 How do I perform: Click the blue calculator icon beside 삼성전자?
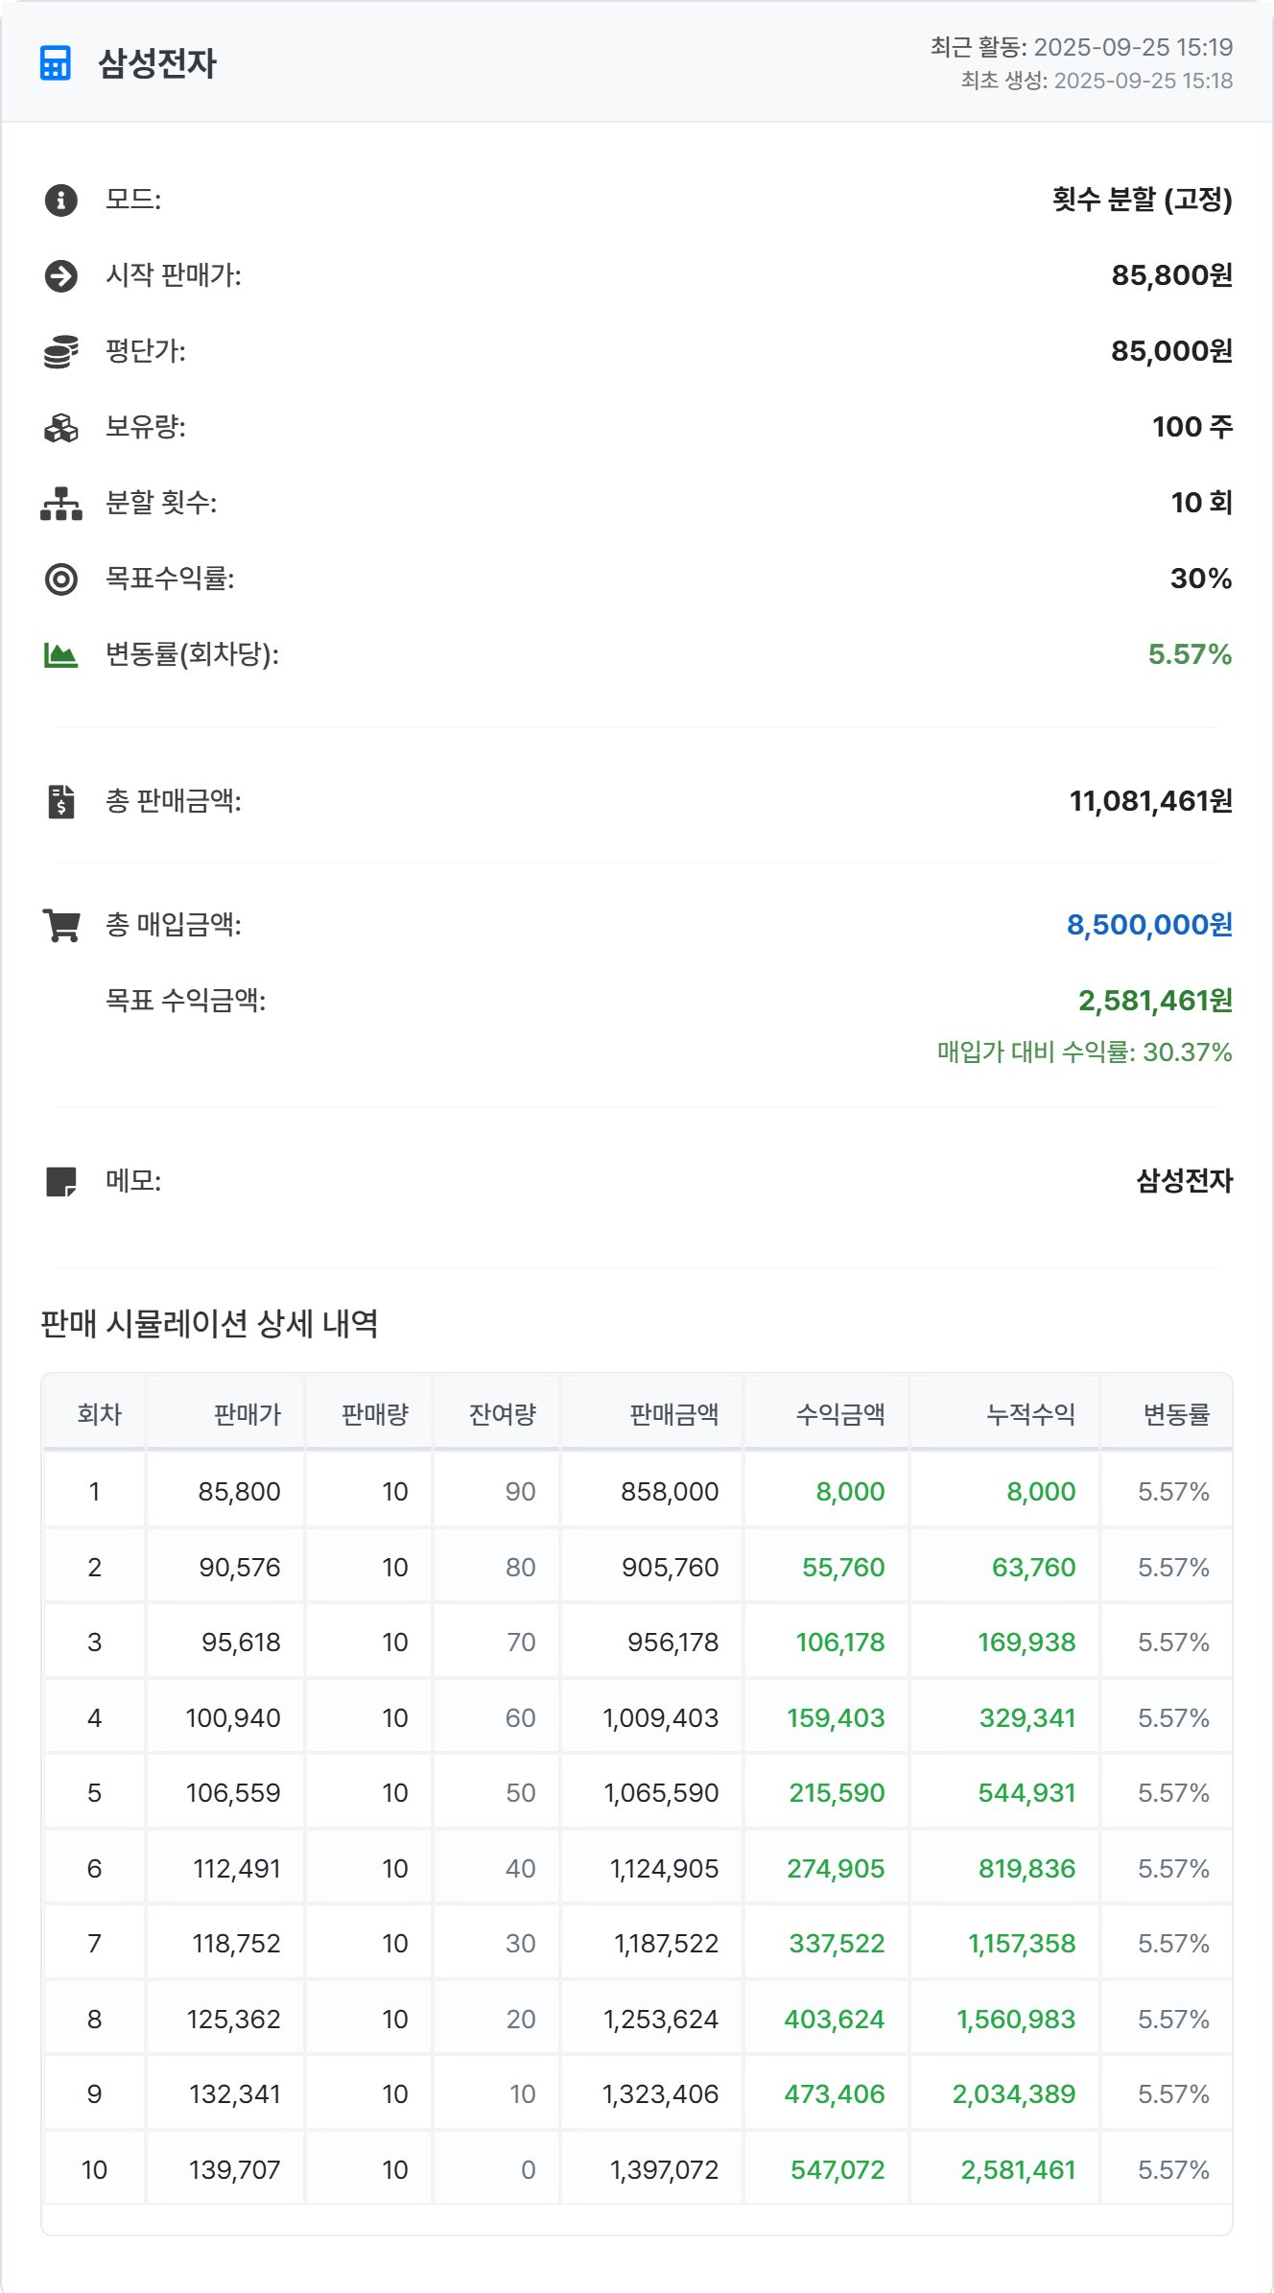56,63
